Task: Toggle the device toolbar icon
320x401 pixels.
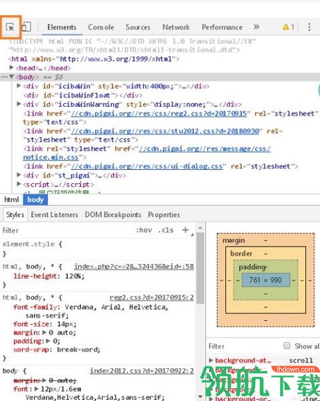Action: coord(26,27)
